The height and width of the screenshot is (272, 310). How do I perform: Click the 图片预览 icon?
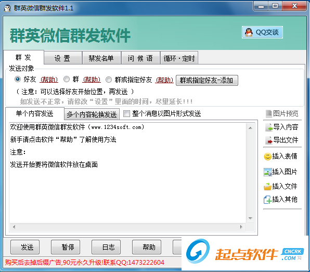pos(269,114)
